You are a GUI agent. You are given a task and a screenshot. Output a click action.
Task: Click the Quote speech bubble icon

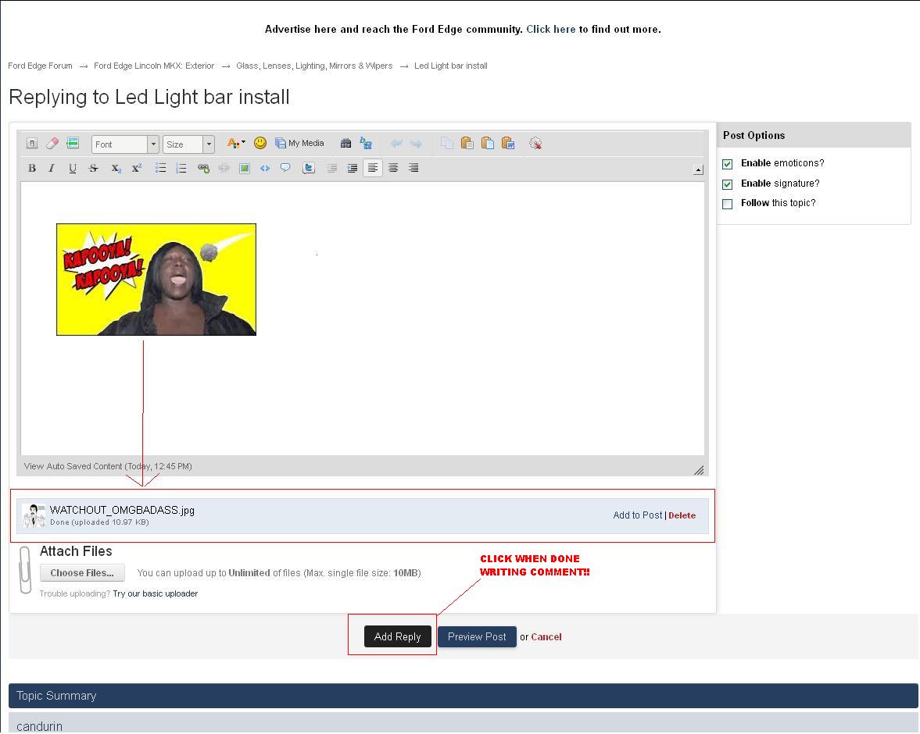click(x=285, y=168)
